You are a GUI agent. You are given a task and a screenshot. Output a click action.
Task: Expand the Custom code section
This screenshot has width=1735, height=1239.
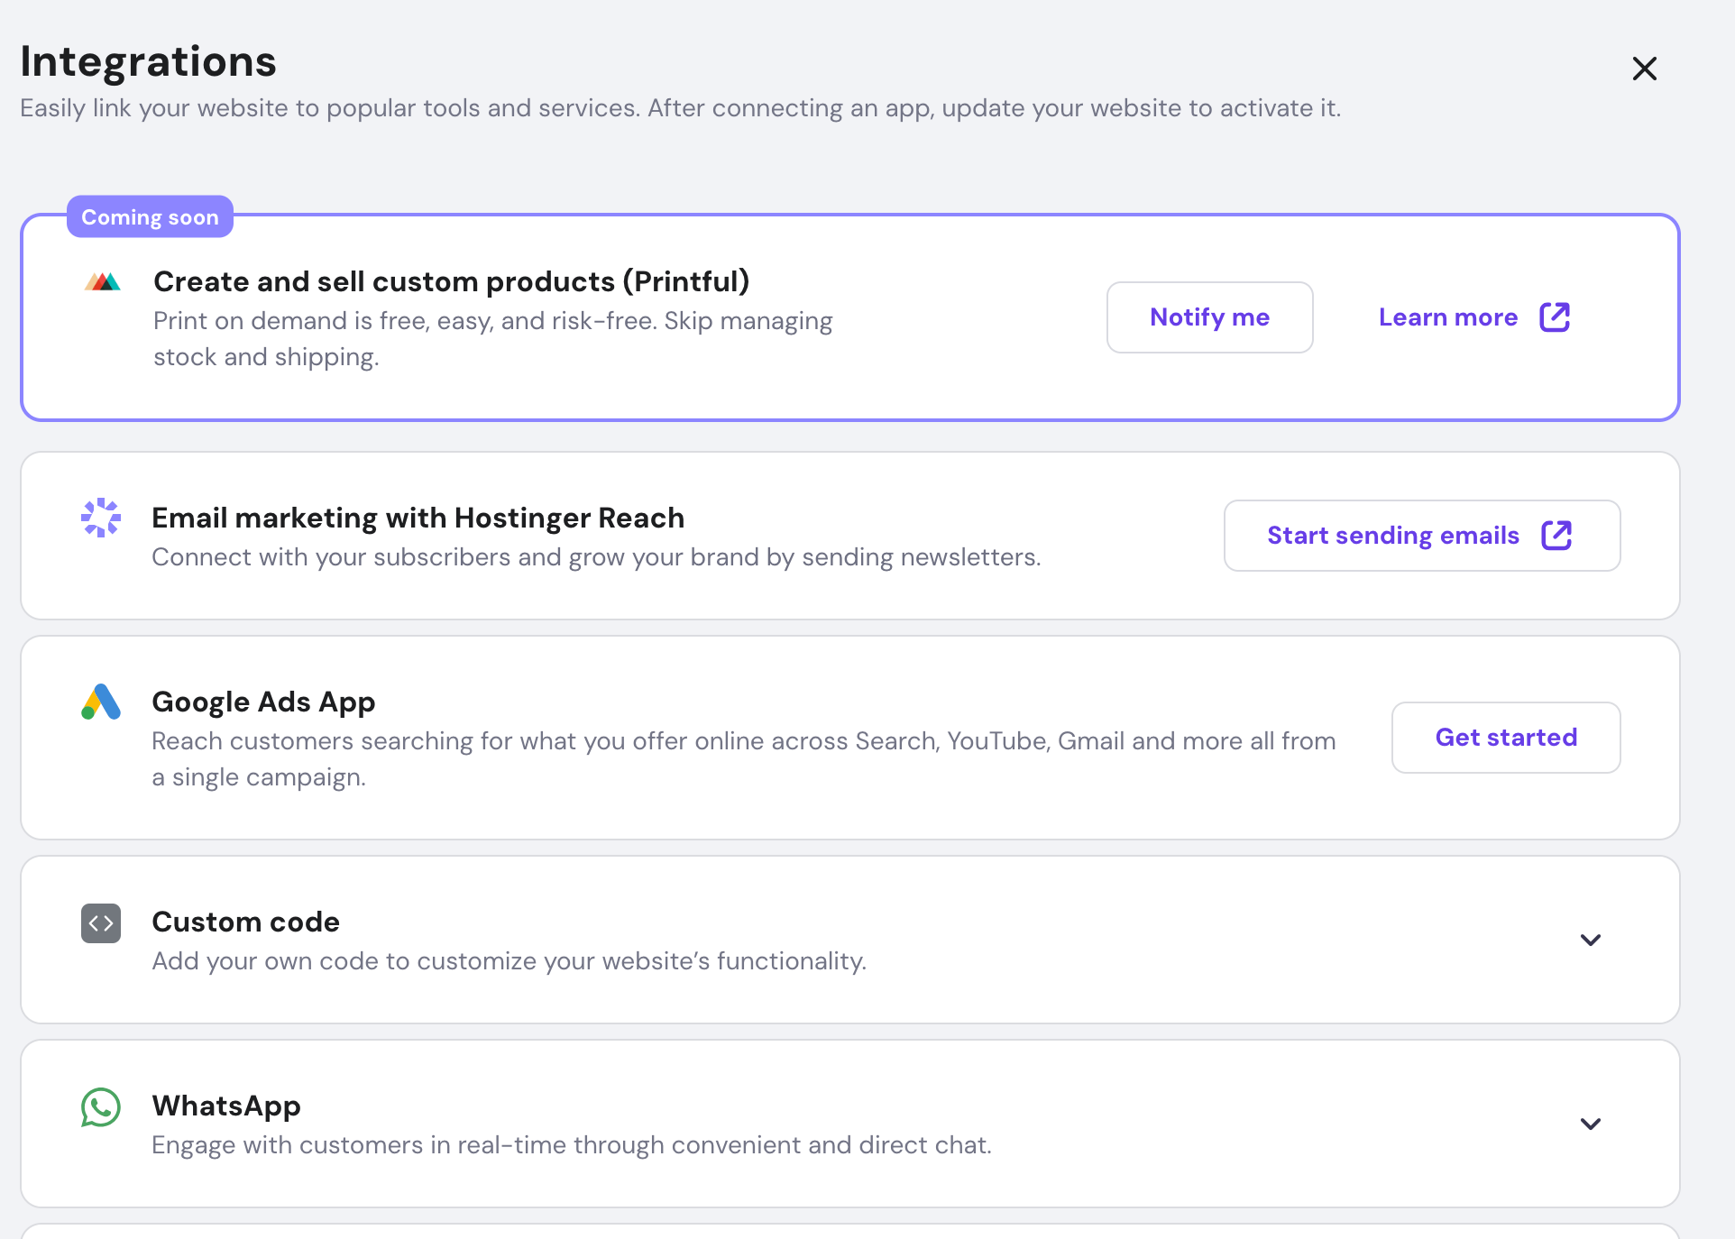[1590, 939]
